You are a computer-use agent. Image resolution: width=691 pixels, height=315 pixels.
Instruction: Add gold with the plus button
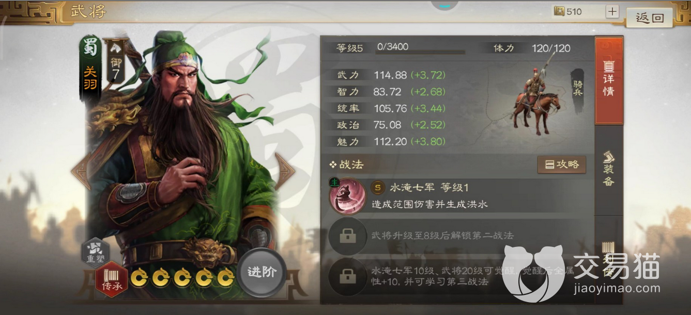click(x=612, y=11)
